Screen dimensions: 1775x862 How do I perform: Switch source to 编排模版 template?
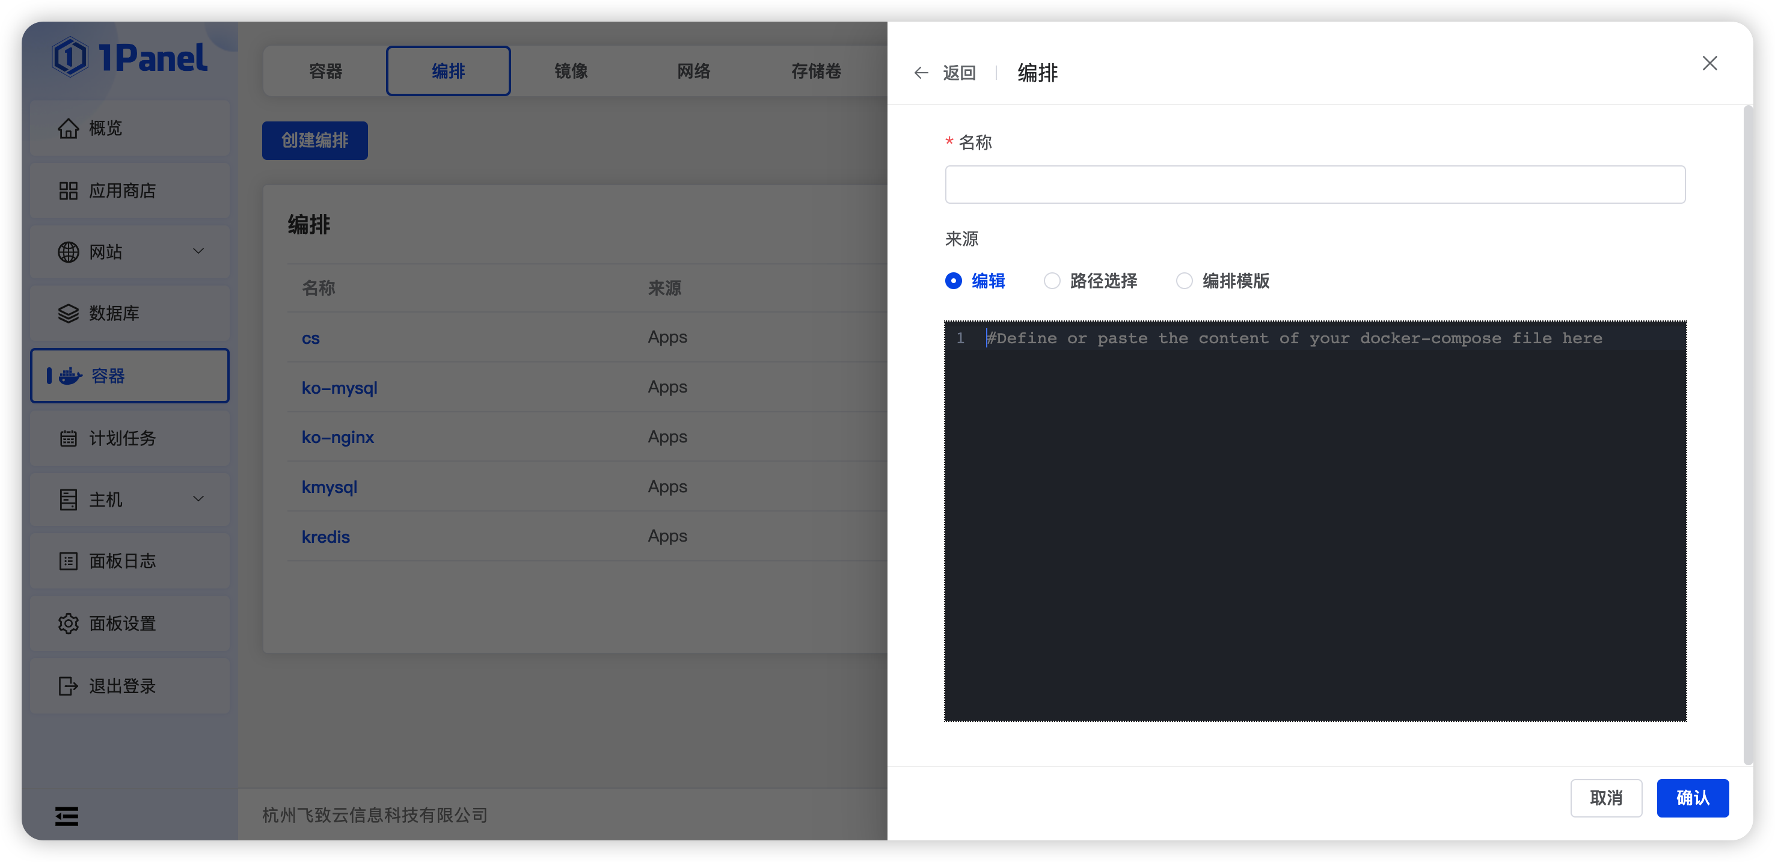click(1185, 281)
